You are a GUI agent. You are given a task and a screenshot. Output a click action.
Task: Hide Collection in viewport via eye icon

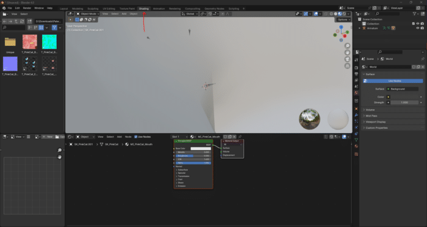[x=418, y=24]
